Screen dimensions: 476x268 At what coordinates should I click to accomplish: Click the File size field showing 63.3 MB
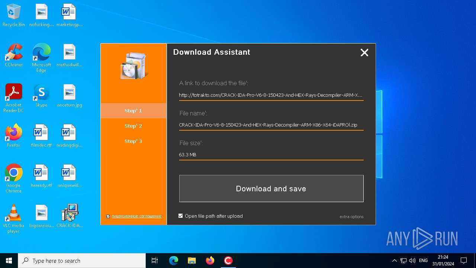click(x=271, y=155)
